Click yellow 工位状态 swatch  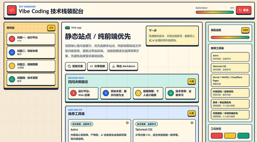coord(230,136)
